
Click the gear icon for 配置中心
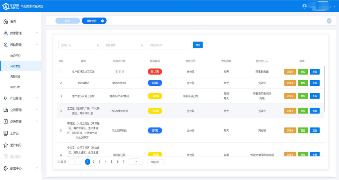click(6, 168)
